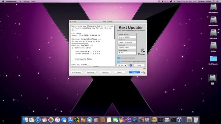This screenshot has height=124, width=221.
Task: Select Untitled drive on desktop
Action: (x=213, y=47)
